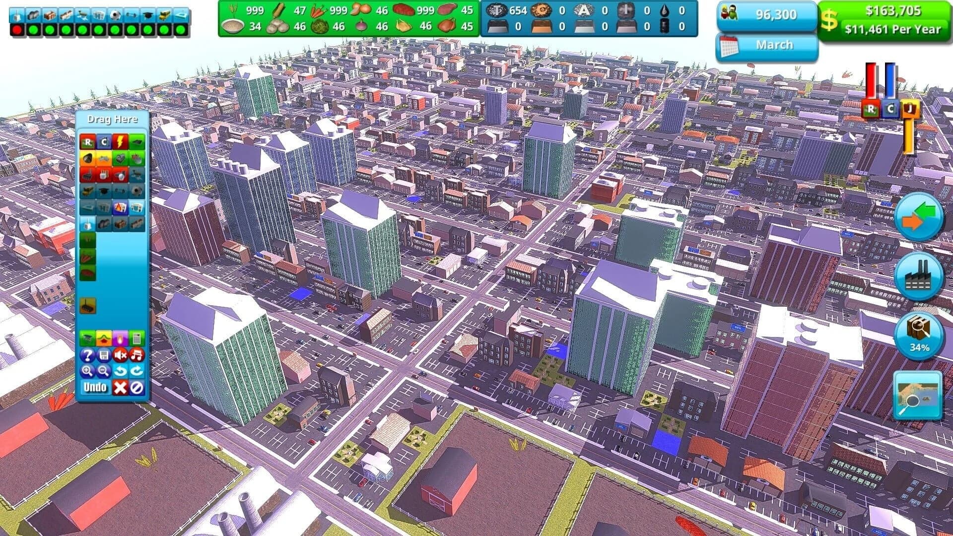Redo the last action
This screenshot has height=536, width=953.
(137, 371)
